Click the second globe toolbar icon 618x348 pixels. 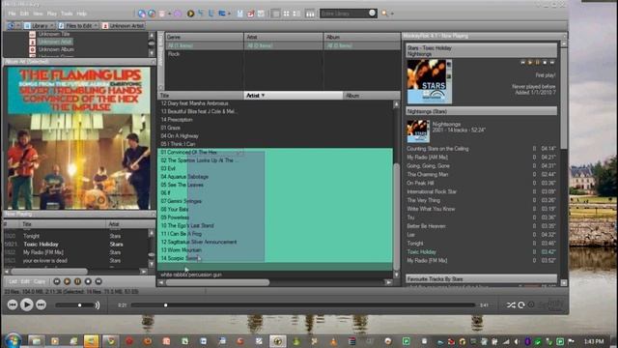click(x=152, y=14)
